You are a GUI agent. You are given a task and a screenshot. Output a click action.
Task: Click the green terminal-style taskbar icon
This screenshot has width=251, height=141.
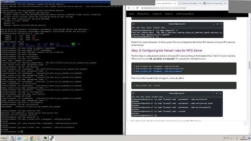tap(45, 138)
